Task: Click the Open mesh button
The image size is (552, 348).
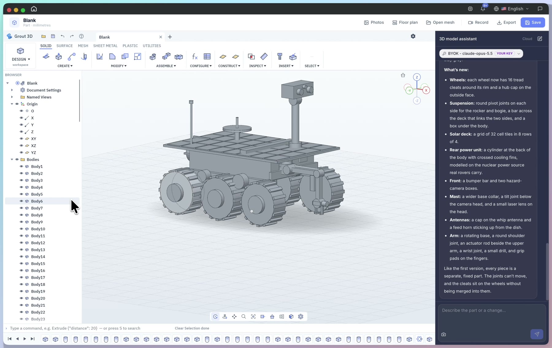Action: 440,22
